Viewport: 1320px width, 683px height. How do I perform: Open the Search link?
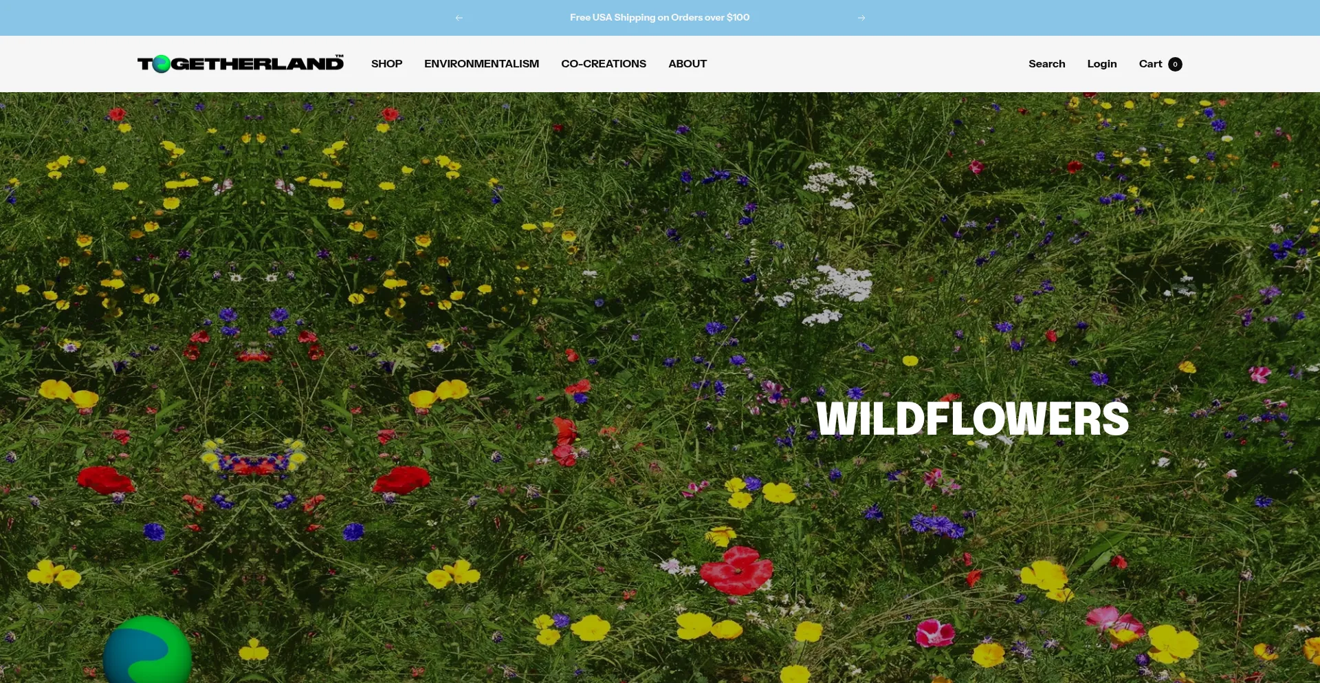(x=1046, y=64)
